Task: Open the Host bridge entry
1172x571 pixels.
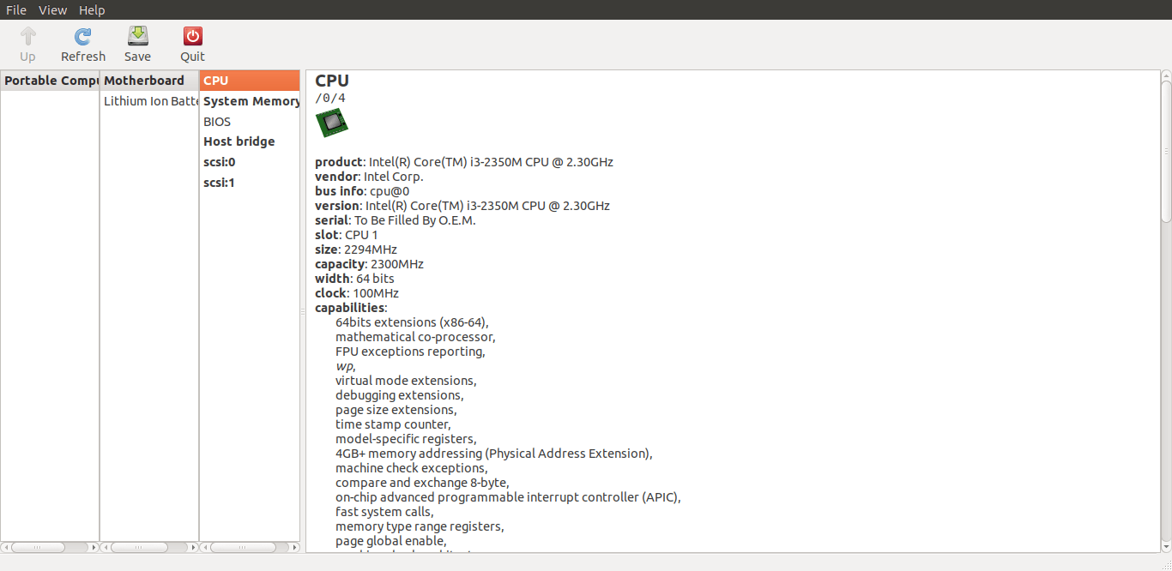Action: 239,141
